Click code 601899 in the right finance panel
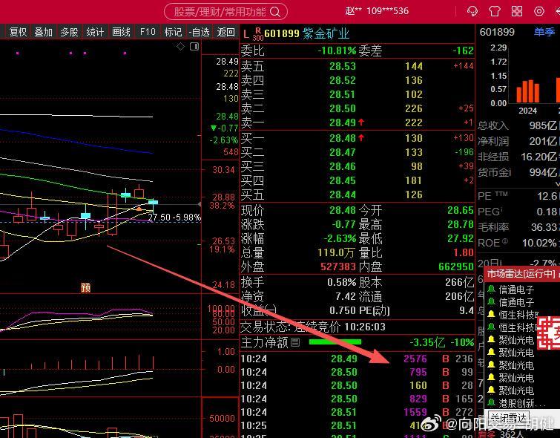 point(497,32)
